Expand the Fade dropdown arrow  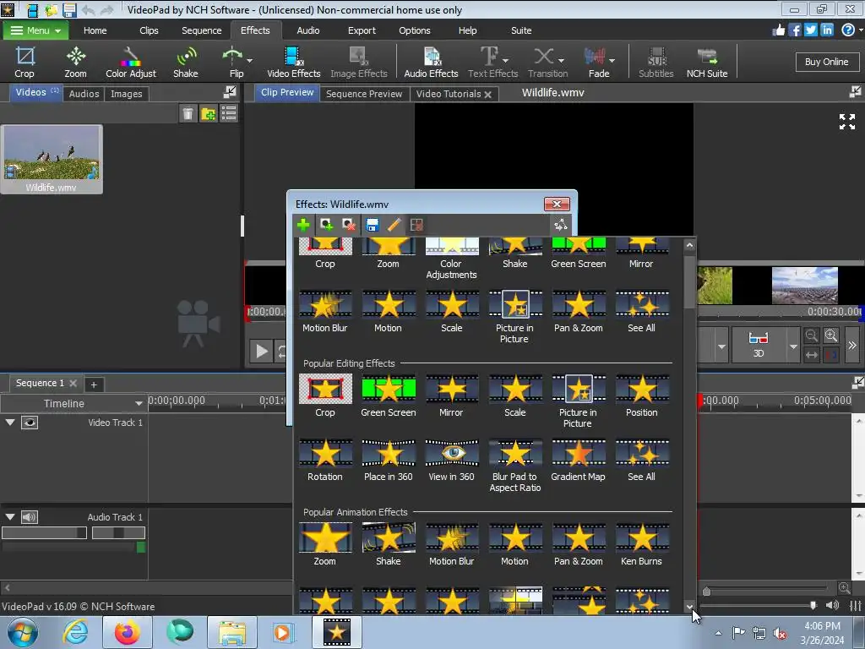coord(612,60)
